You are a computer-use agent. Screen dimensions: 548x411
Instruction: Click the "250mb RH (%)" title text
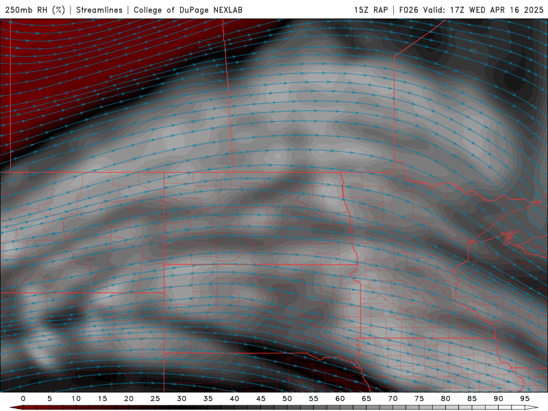click(x=36, y=10)
